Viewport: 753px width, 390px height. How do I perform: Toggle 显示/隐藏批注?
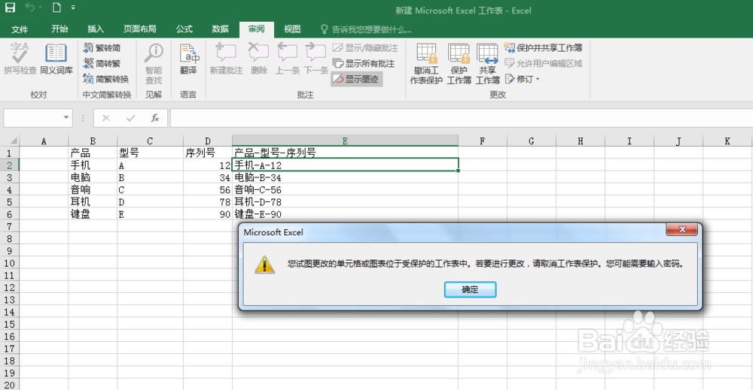point(365,48)
